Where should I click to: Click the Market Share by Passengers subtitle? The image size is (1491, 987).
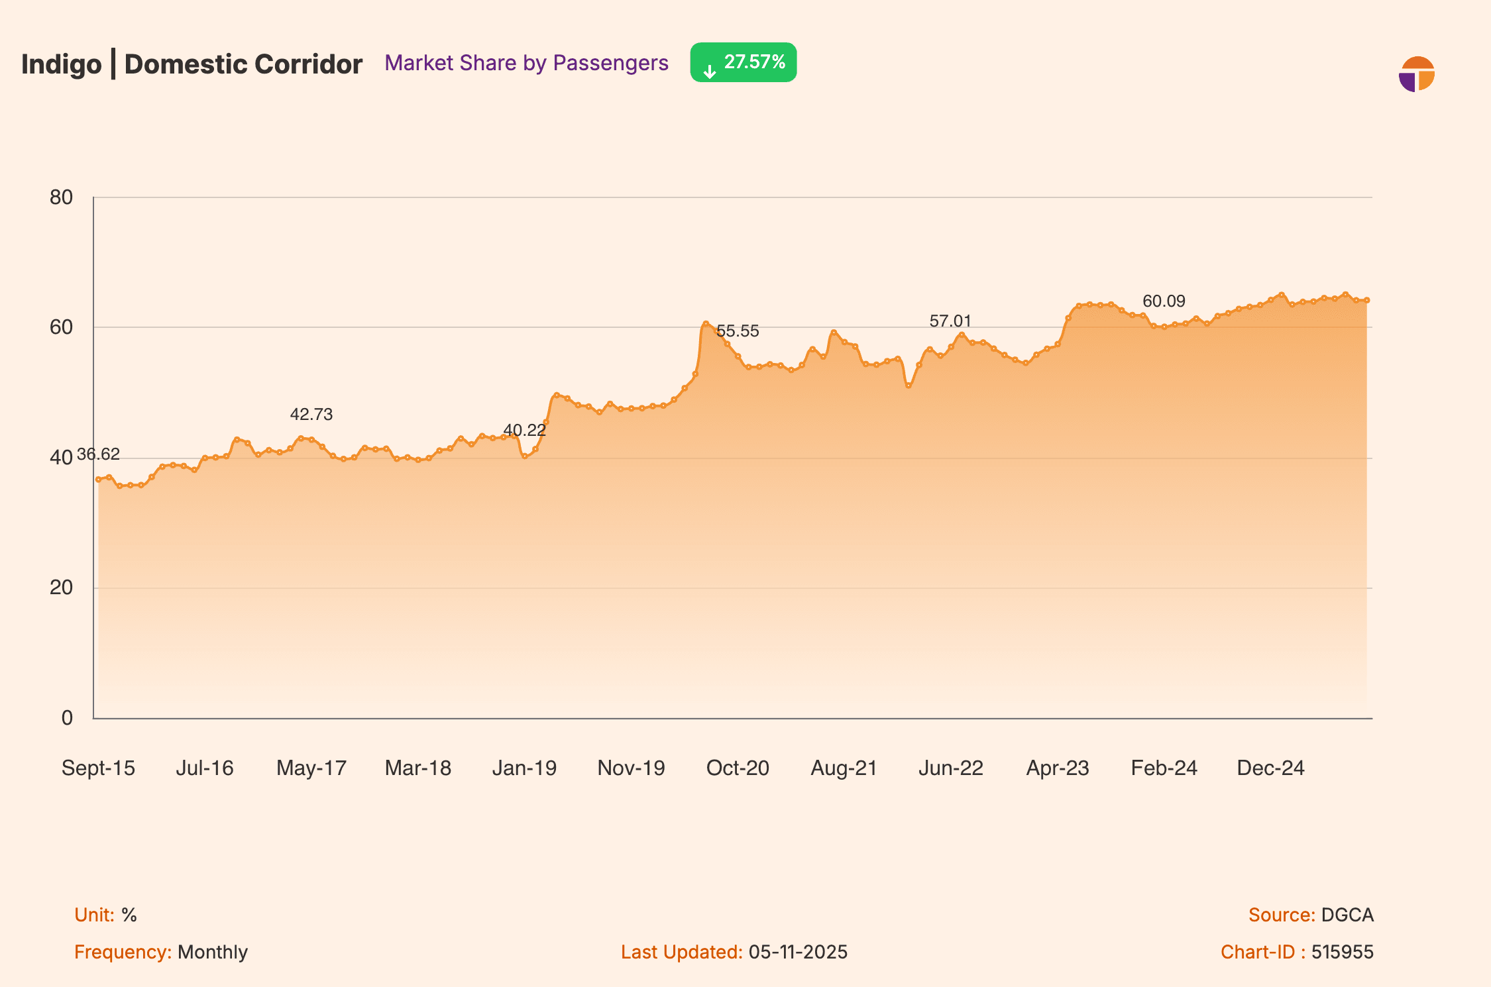(x=526, y=63)
